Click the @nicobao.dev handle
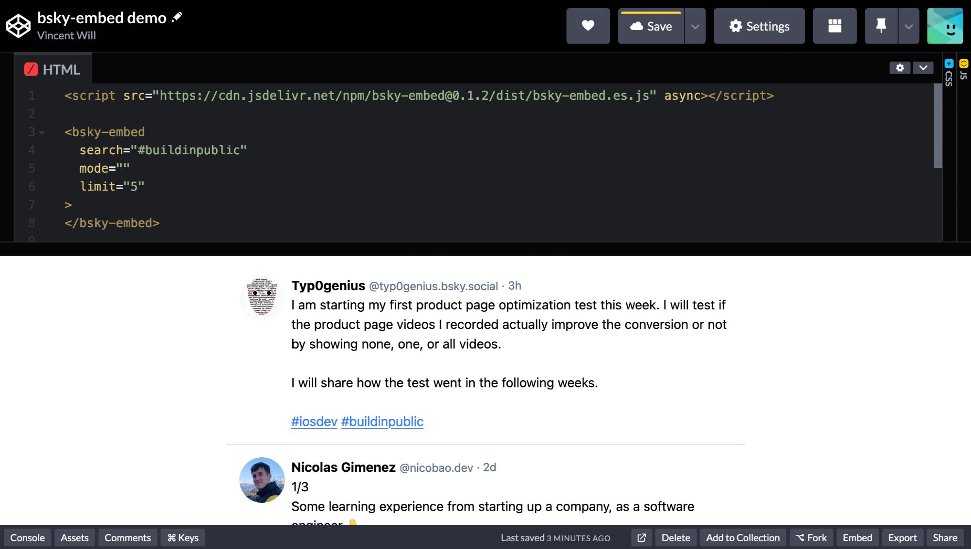971x549 pixels. 436,468
